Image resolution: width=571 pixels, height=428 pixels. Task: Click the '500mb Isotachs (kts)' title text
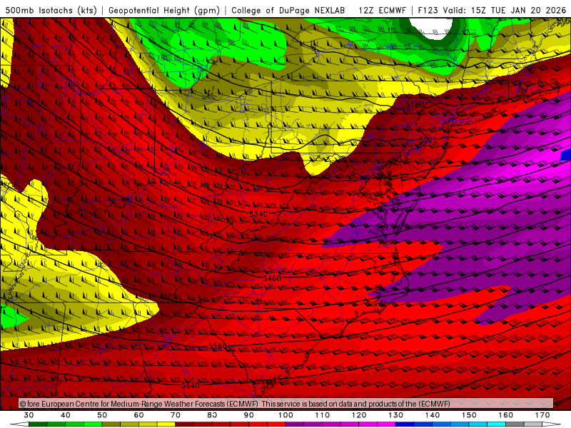tap(51, 10)
